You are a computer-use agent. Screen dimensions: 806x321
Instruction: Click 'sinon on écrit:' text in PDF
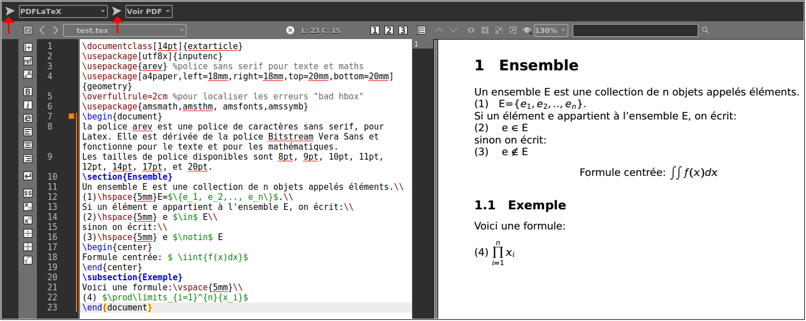coord(510,140)
